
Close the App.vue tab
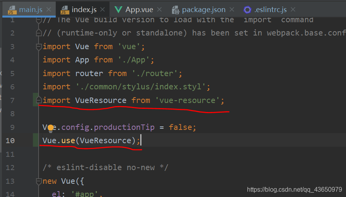(x=159, y=9)
